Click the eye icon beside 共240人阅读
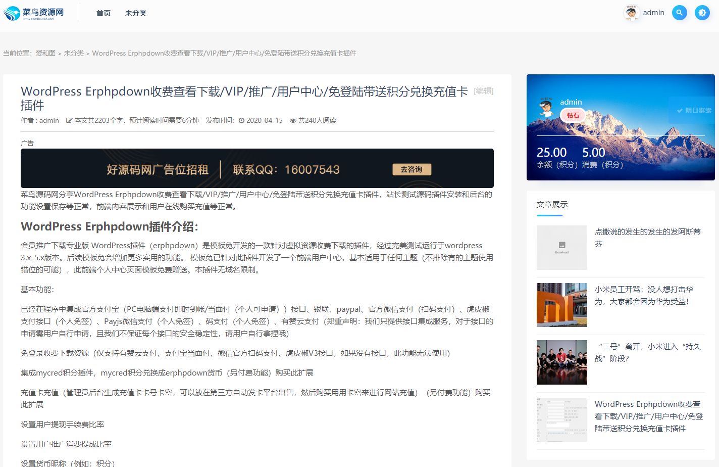Image resolution: width=719 pixels, height=467 pixels. [293, 121]
